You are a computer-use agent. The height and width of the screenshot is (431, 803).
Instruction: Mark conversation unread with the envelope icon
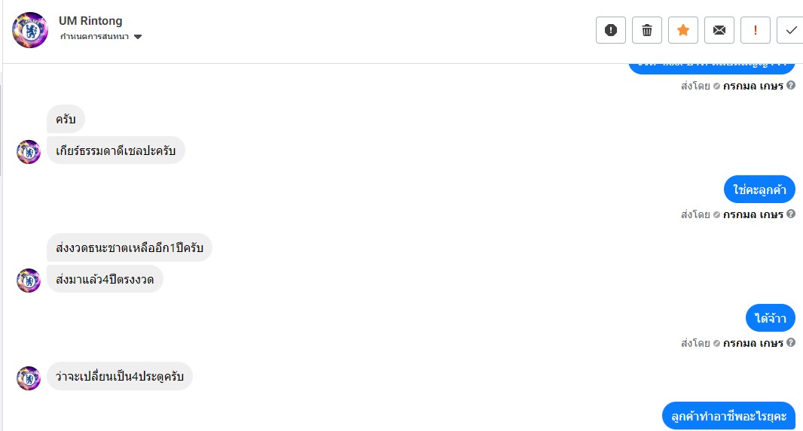click(x=719, y=30)
